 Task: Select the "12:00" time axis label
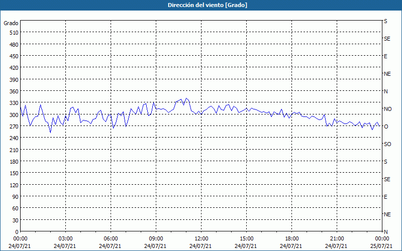click(x=201, y=239)
